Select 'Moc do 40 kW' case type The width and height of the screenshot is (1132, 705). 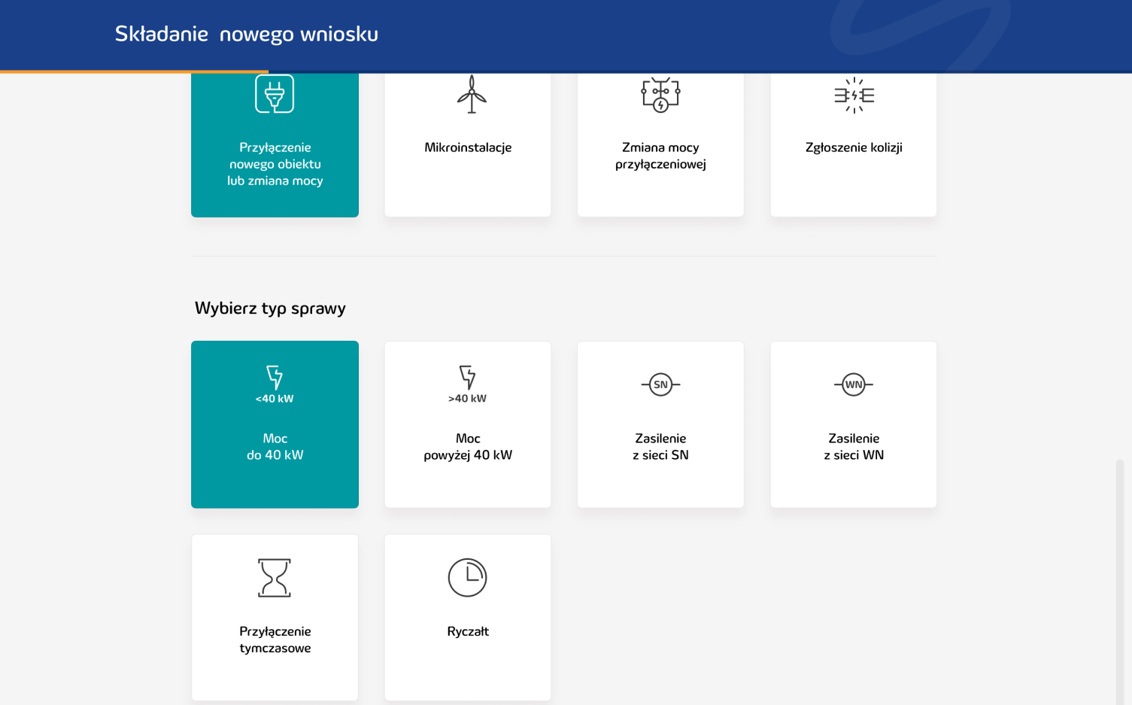[x=275, y=447]
